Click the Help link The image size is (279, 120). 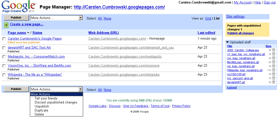click(258, 3)
